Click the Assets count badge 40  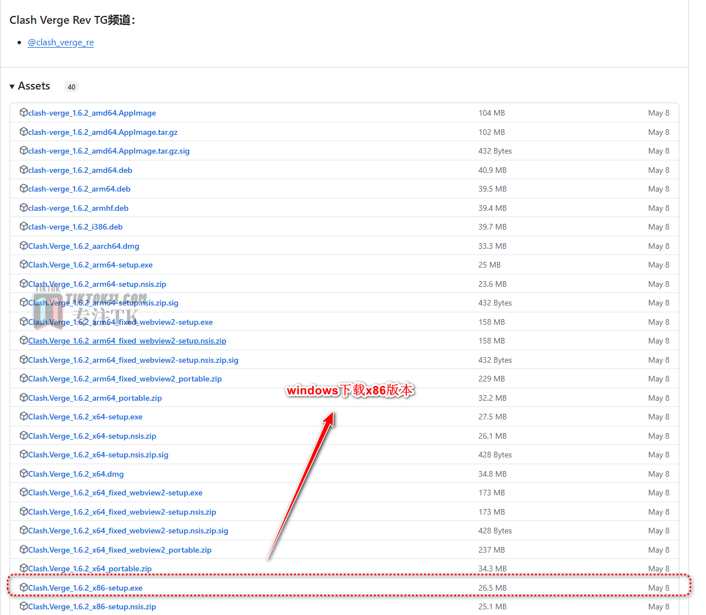coord(71,87)
